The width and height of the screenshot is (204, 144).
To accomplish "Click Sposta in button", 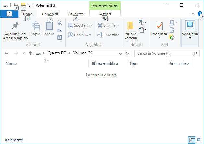I will 80,25.
